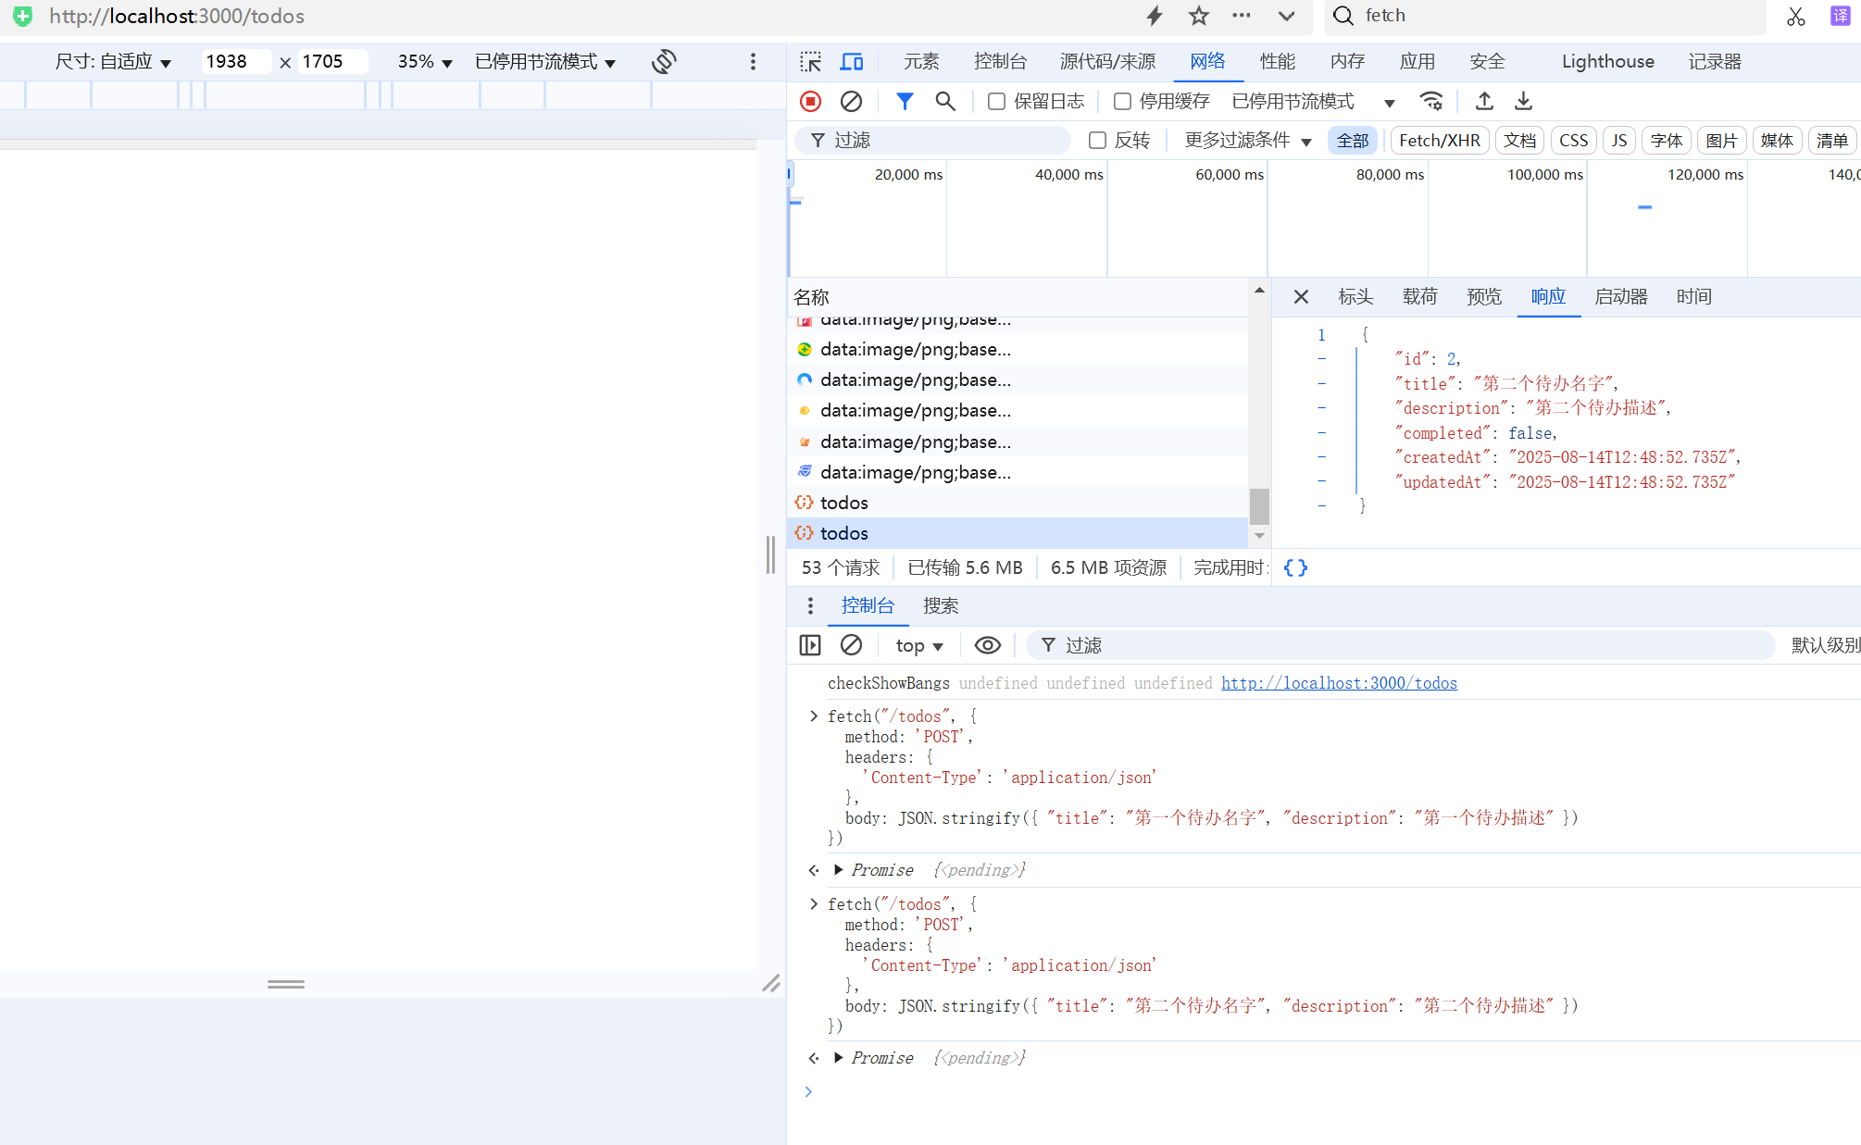
Task: Select the inspect element picker icon
Action: (x=810, y=62)
